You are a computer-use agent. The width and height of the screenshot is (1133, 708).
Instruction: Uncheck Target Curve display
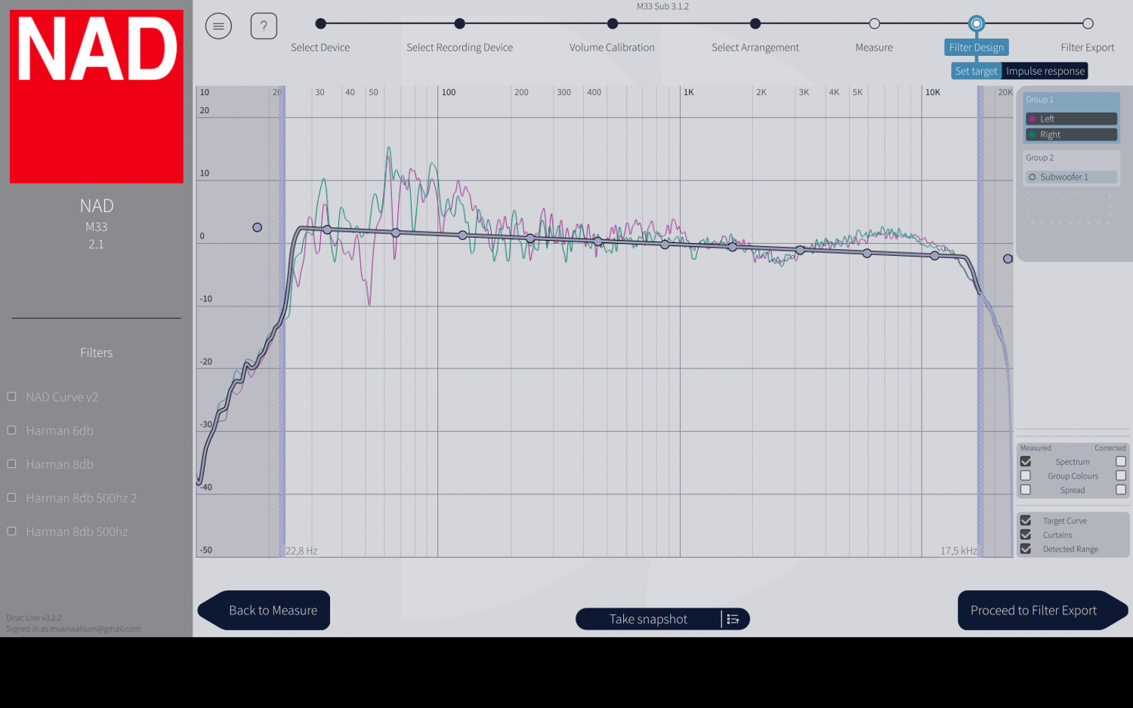pos(1026,520)
